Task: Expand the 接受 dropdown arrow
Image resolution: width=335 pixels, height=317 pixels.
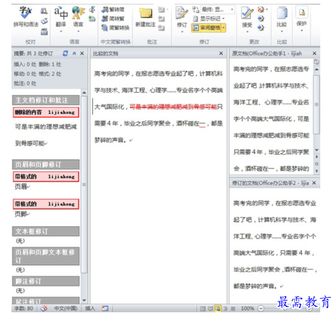Action: tap(247, 32)
